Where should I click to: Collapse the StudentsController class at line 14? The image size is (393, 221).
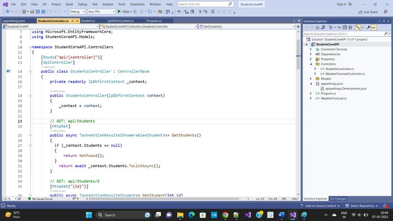click(30, 71)
